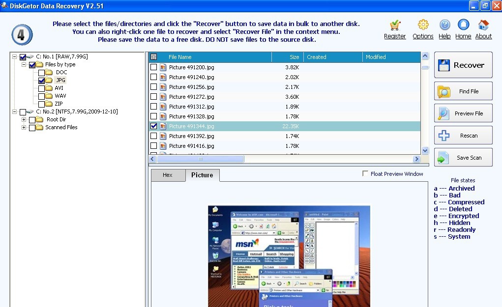Switch to the Hex tab

click(x=168, y=175)
